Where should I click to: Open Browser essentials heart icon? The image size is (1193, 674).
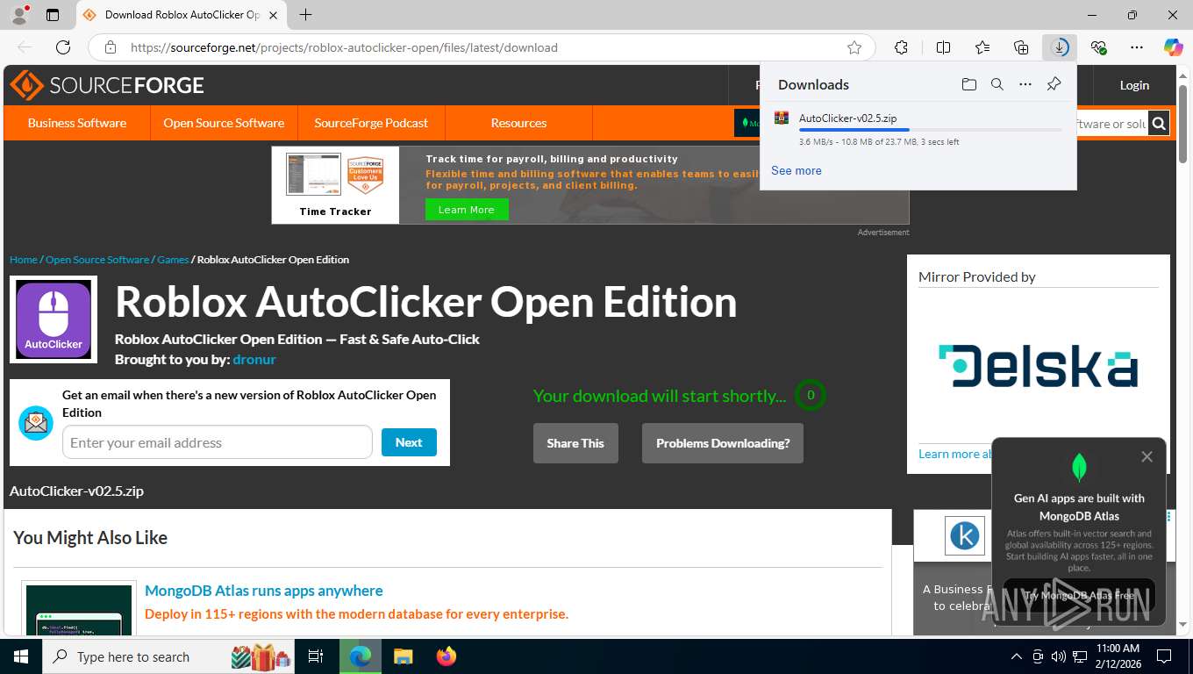(1098, 47)
